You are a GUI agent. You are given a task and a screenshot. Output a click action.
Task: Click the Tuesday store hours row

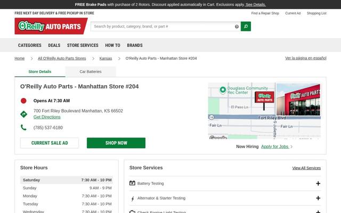point(67,204)
